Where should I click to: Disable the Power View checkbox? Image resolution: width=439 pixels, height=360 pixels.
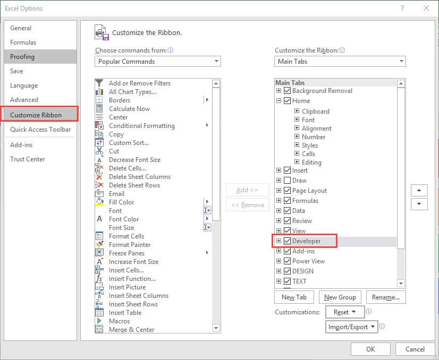tap(286, 261)
